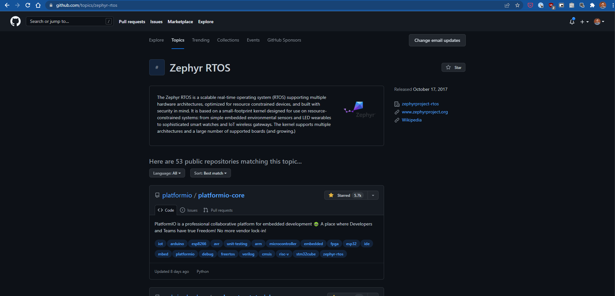Open the Pocket extension in the toolbar
Image resolution: width=615 pixels, height=296 pixels.
tap(530, 5)
